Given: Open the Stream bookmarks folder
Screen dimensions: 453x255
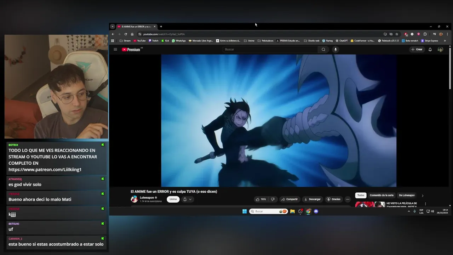Looking at the screenshot, I should [125, 41].
